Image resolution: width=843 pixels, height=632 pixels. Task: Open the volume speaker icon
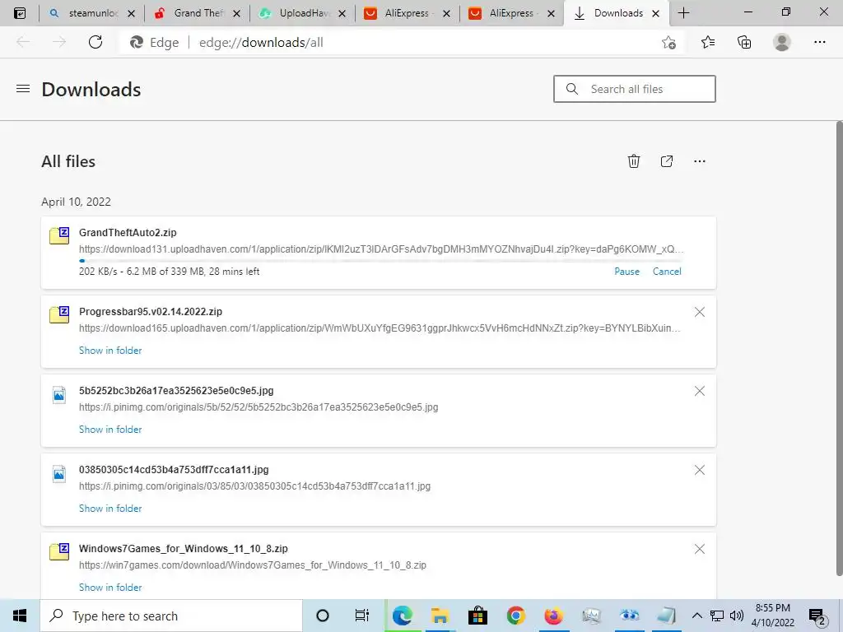pyautogui.click(x=737, y=616)
